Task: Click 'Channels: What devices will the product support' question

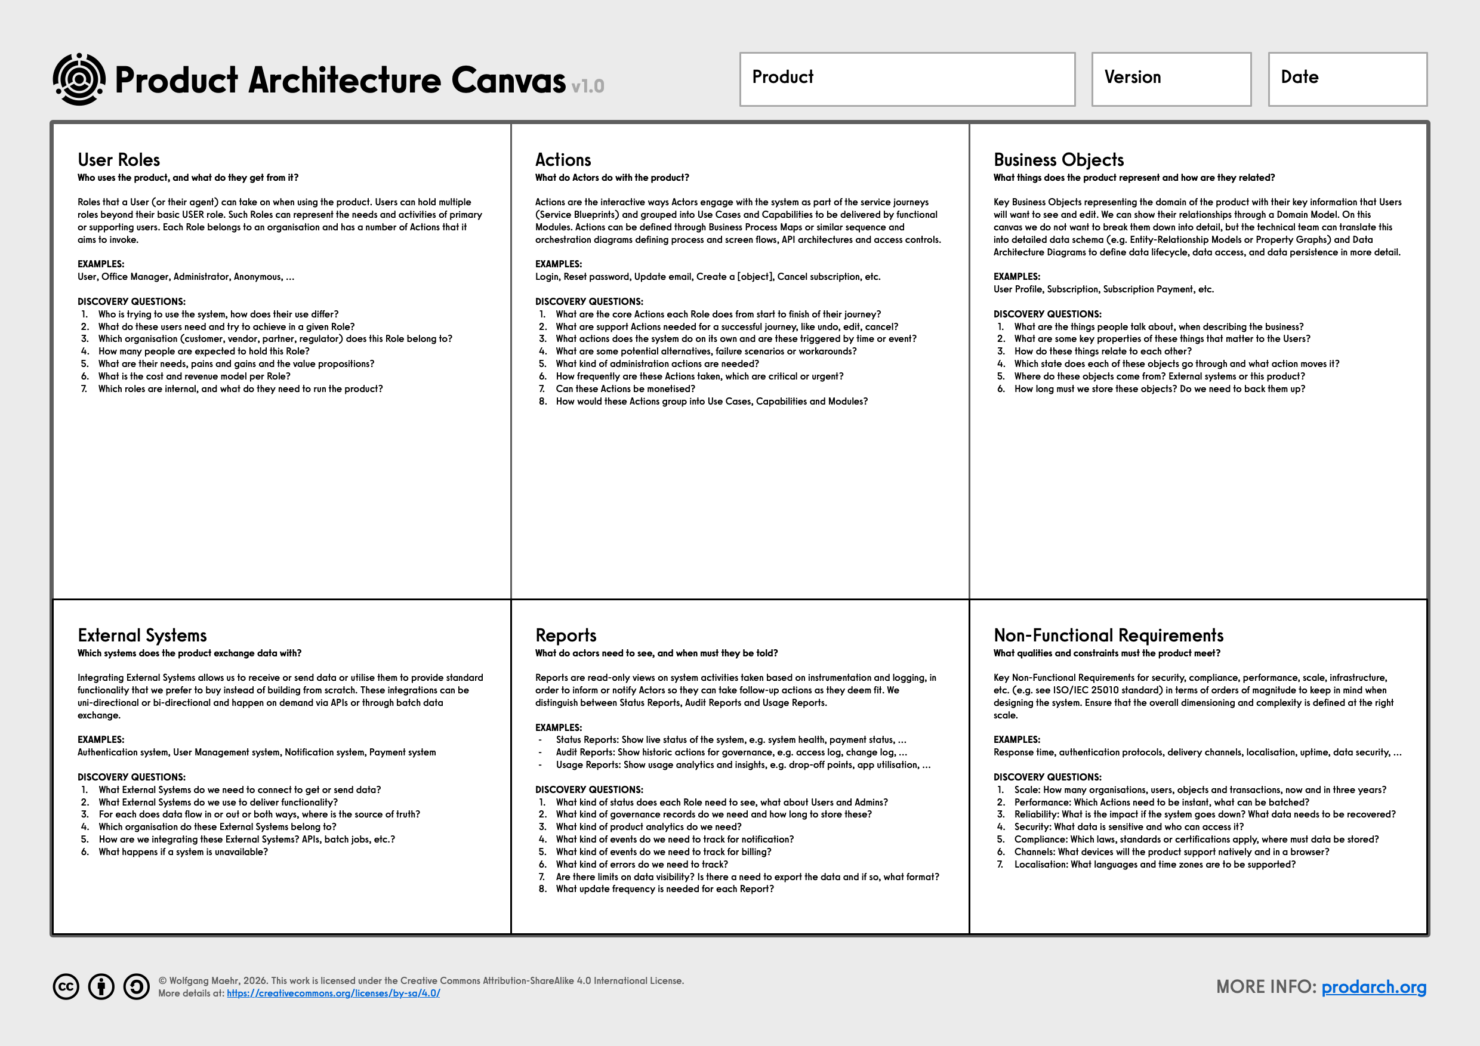Action: 1171,852
